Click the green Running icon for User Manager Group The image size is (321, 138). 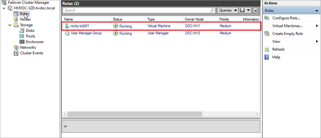[116, 33]
